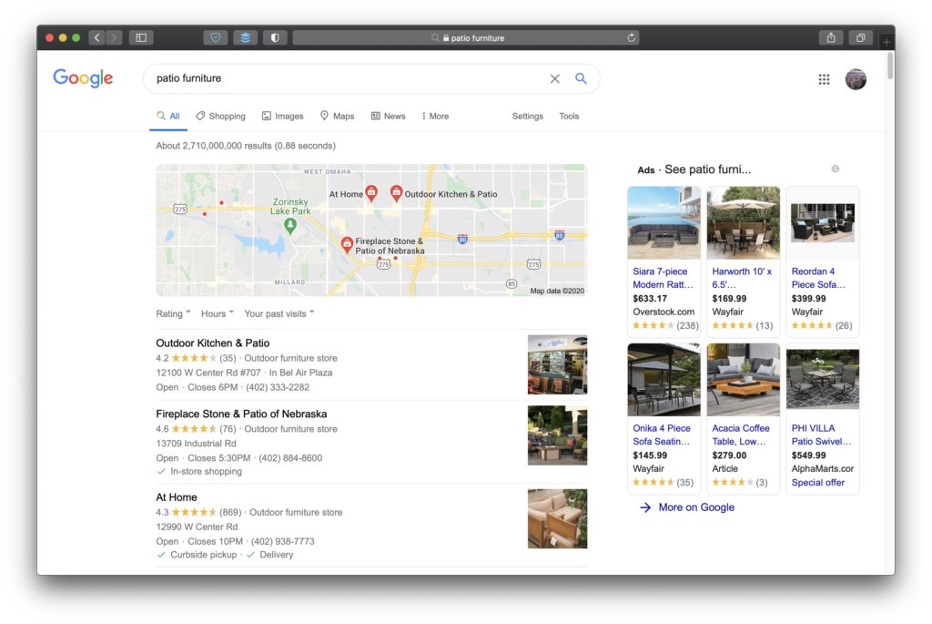Click the page vertical scrollbar
This screenshot has height=624, width=932.
890,66
